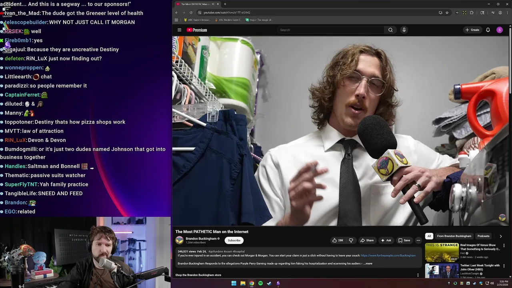Viewport: 512px width, 288px height.
Task: Open options for Brandon Buckingham store shelf
Action: (418, 275)
